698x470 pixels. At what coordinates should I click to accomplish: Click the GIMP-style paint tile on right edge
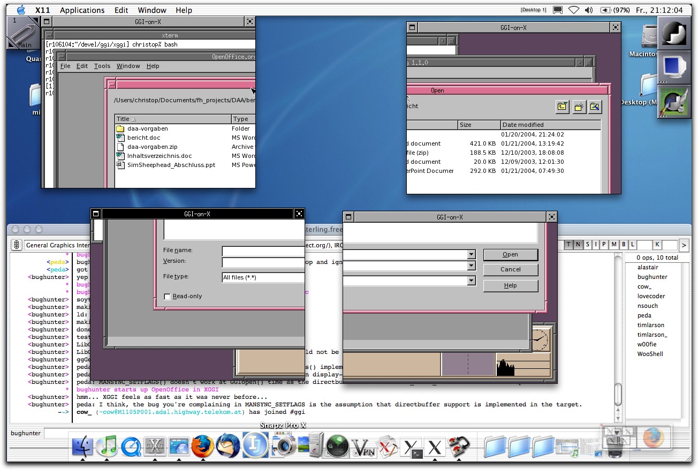click(674, 101)
